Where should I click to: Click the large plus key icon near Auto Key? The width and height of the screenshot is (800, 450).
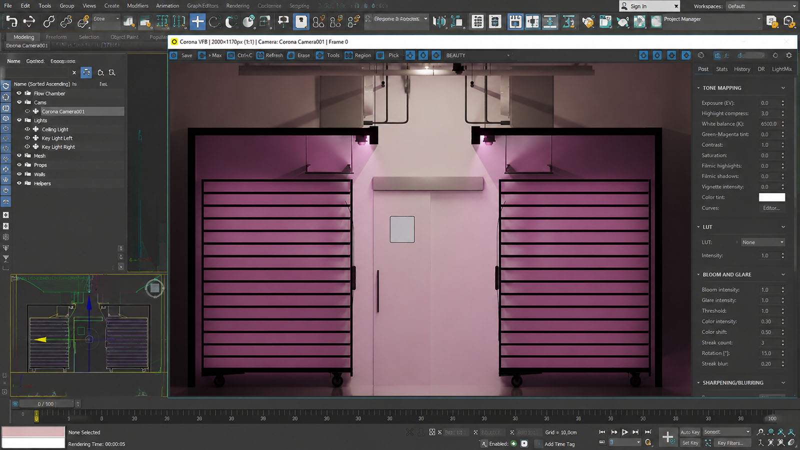pos(668,437)
